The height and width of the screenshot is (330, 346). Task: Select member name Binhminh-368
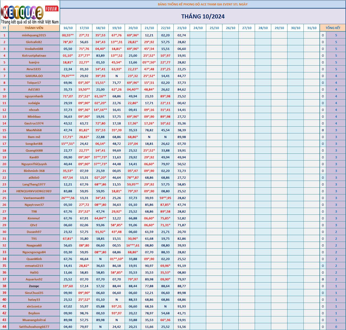(x=34, y=171)
